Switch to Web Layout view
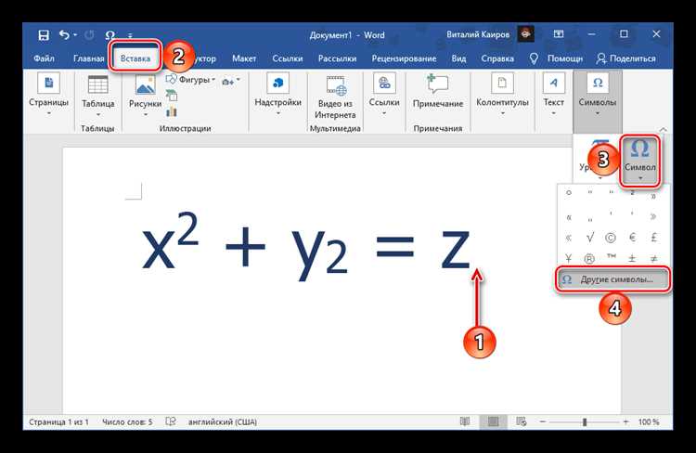The image size is (696, 453). [x=522, y=421]
